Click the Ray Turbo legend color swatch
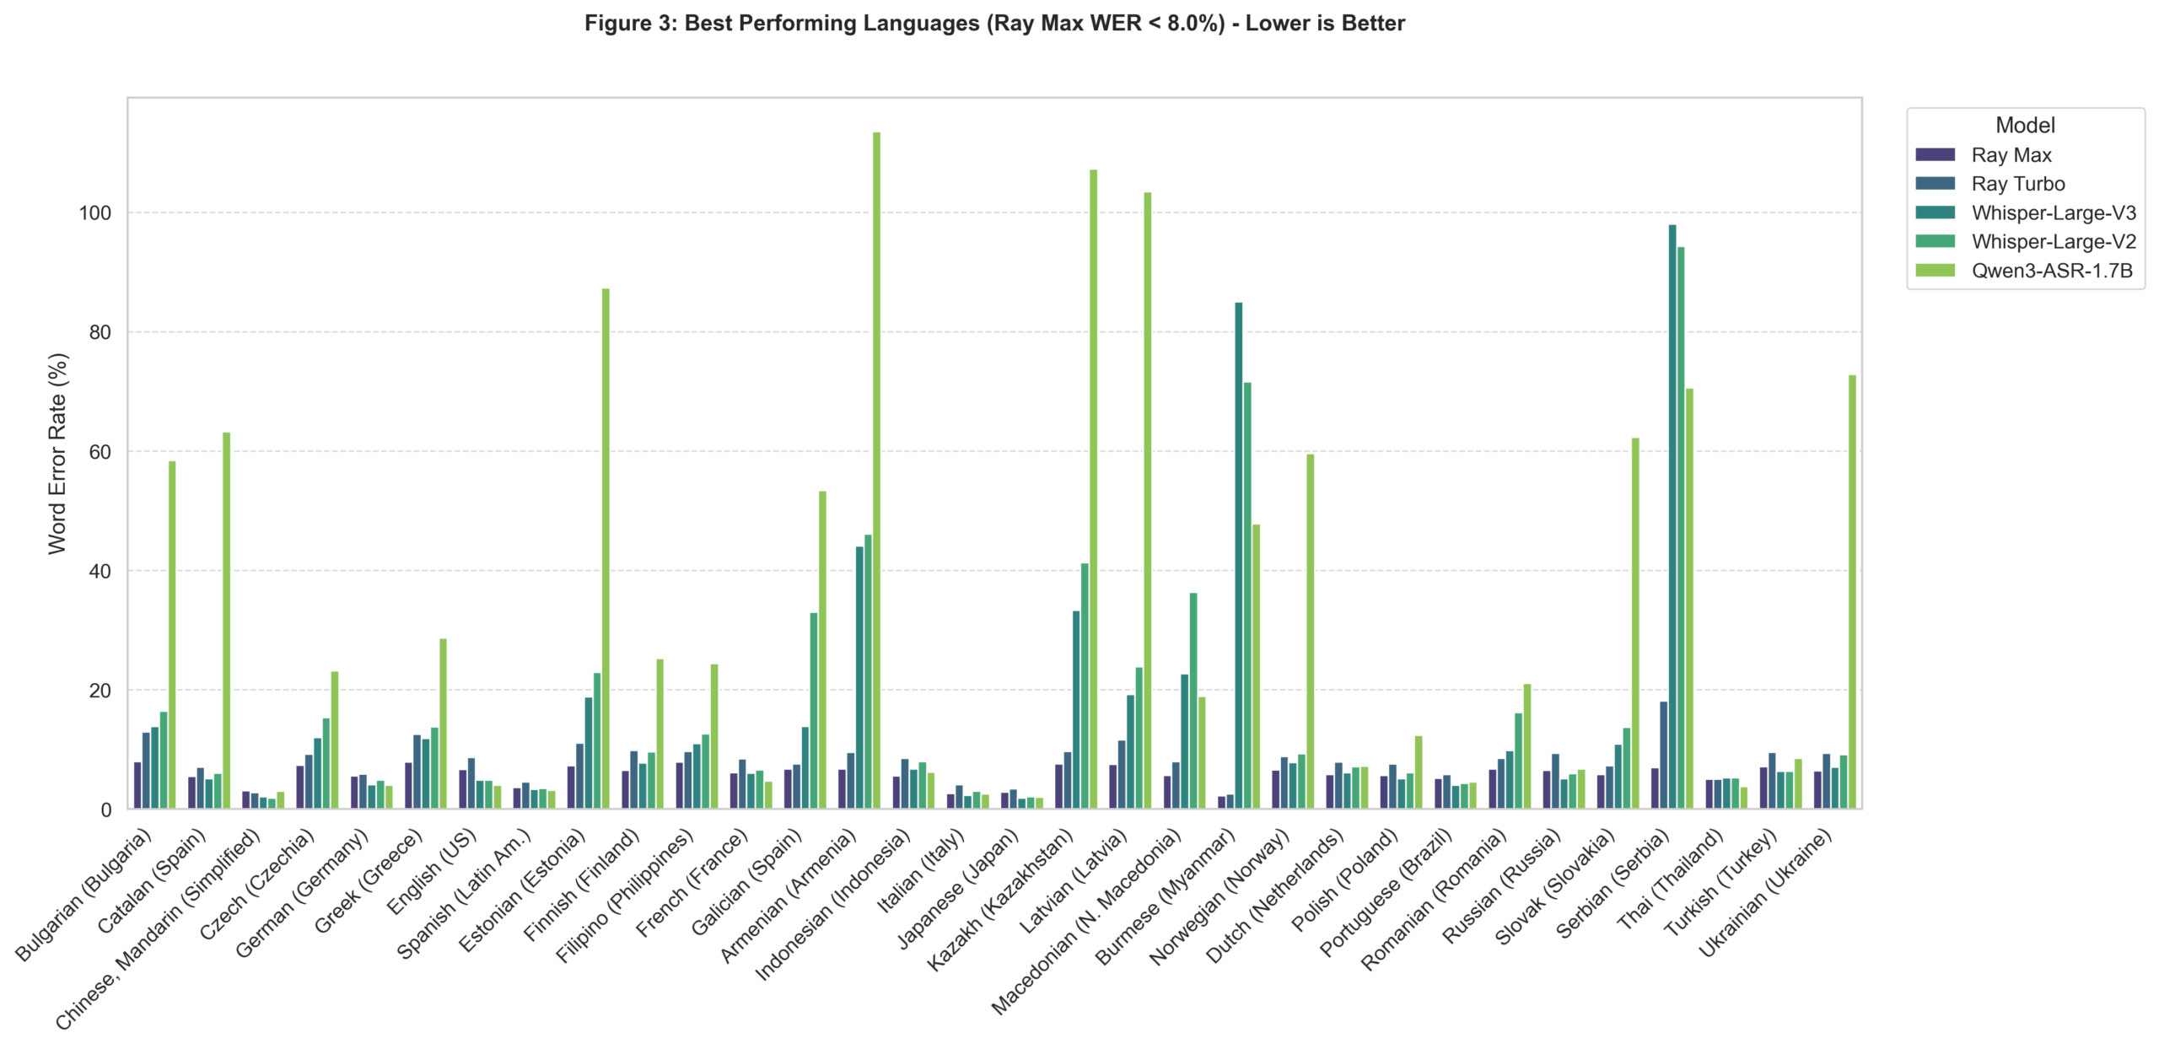Screen dimensions: 2159x1049 (x=1934, y=184)
